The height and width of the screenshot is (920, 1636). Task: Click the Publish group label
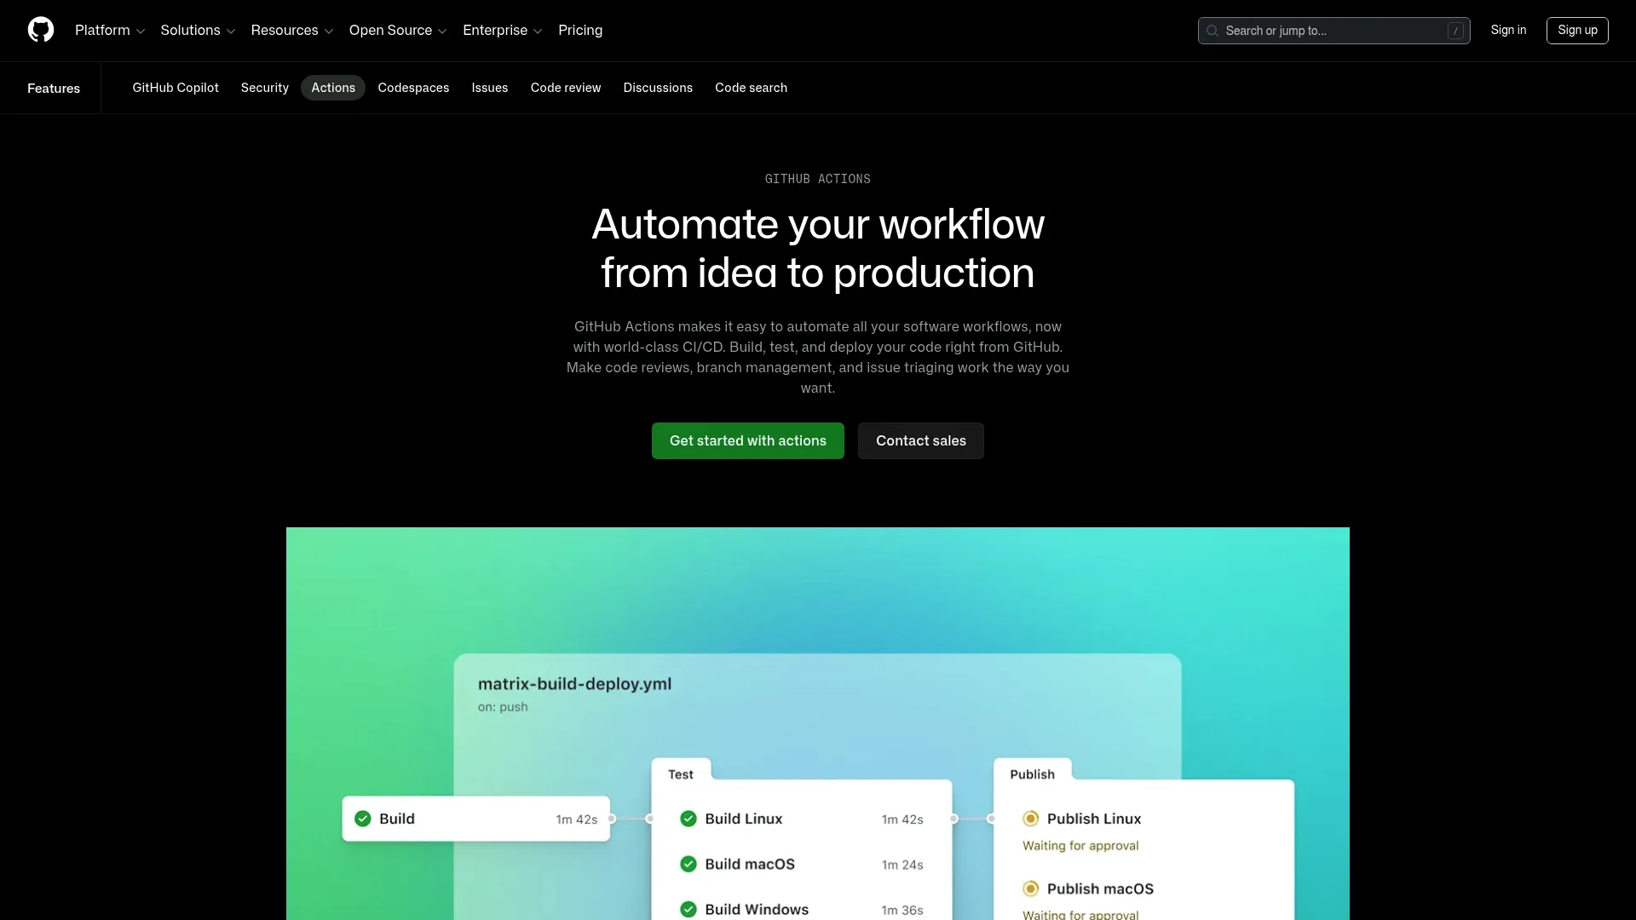(x=1033, y=774)
